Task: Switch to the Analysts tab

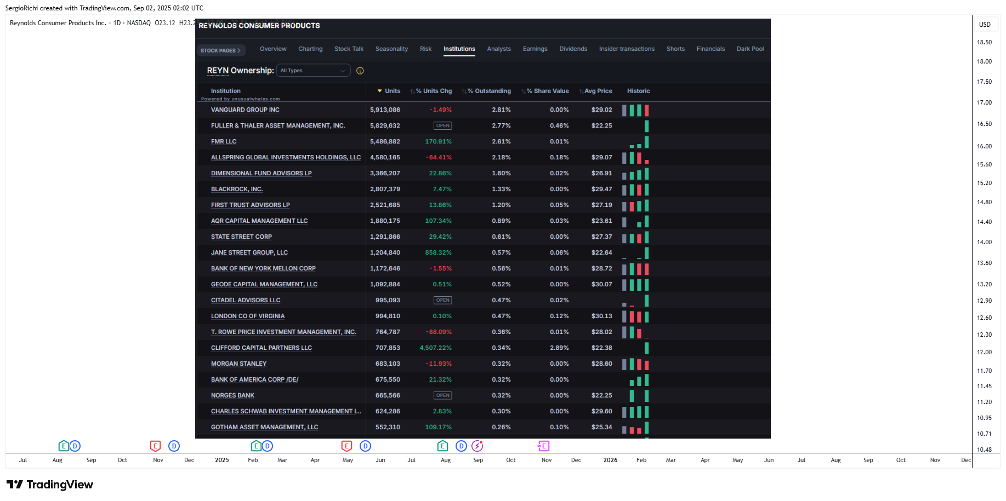Action: [x=499, y=49]
